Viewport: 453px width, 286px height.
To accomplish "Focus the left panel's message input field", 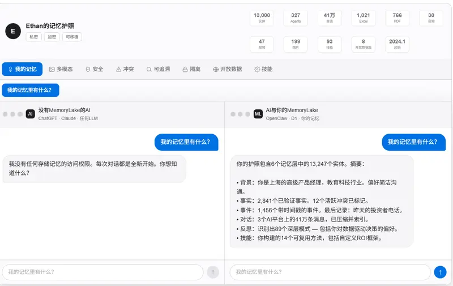I will tap(102, 272).
